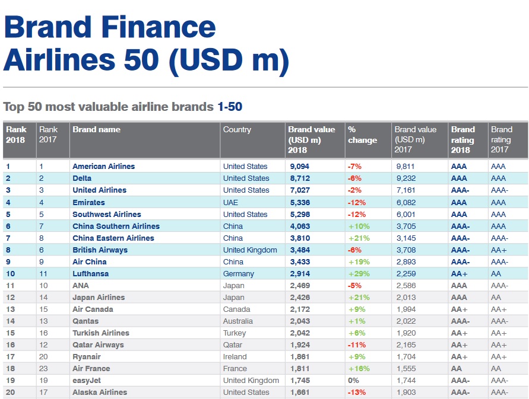Viewport: 529px width, 399px height.
Task: Click the 2018 brand value '7,027'
Action: pos(300,190)
